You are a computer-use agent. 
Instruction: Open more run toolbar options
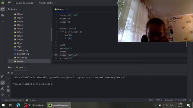(17, 73)
